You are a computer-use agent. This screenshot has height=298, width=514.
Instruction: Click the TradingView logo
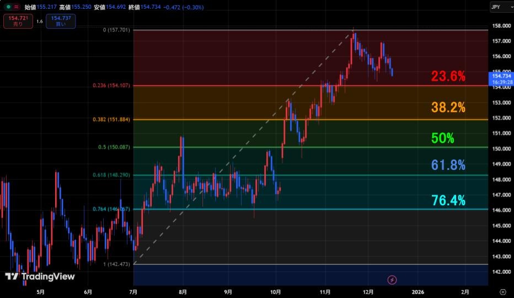click(x=40, y=276)
